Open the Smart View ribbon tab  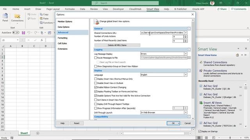pos(153,9)
